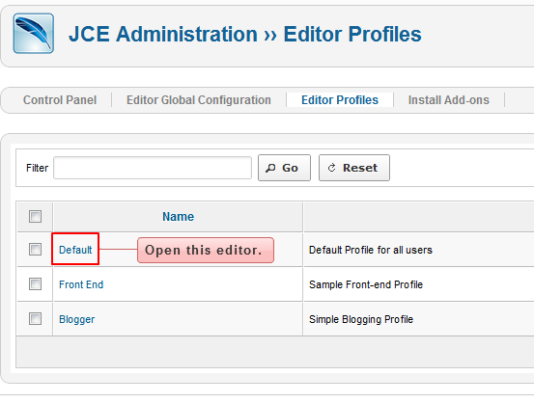Click the refresh arrow icon in Reset
Viewport: 534px width, 403px height.
point(331,168)
